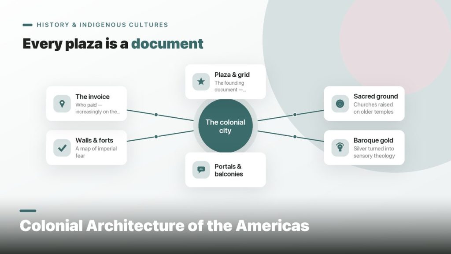The image size is (451, 254).
Task: Click the lightbulb icon in Baroque gold card
Action: (340, 147)
